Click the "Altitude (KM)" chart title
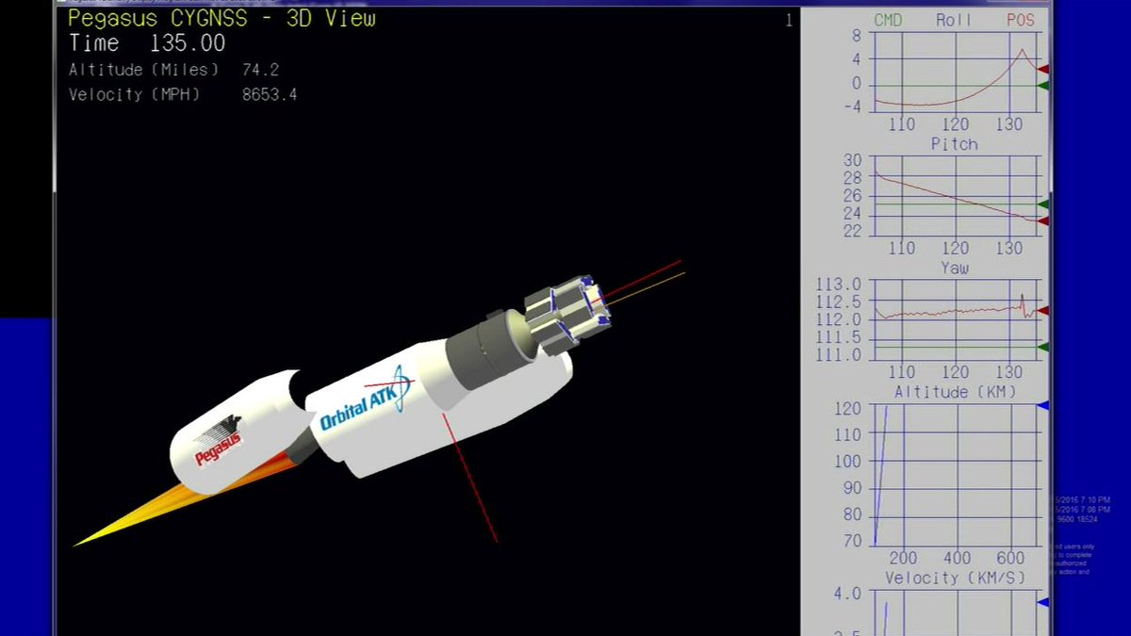Screen dimensions: 1131x636 click(955, 392)
